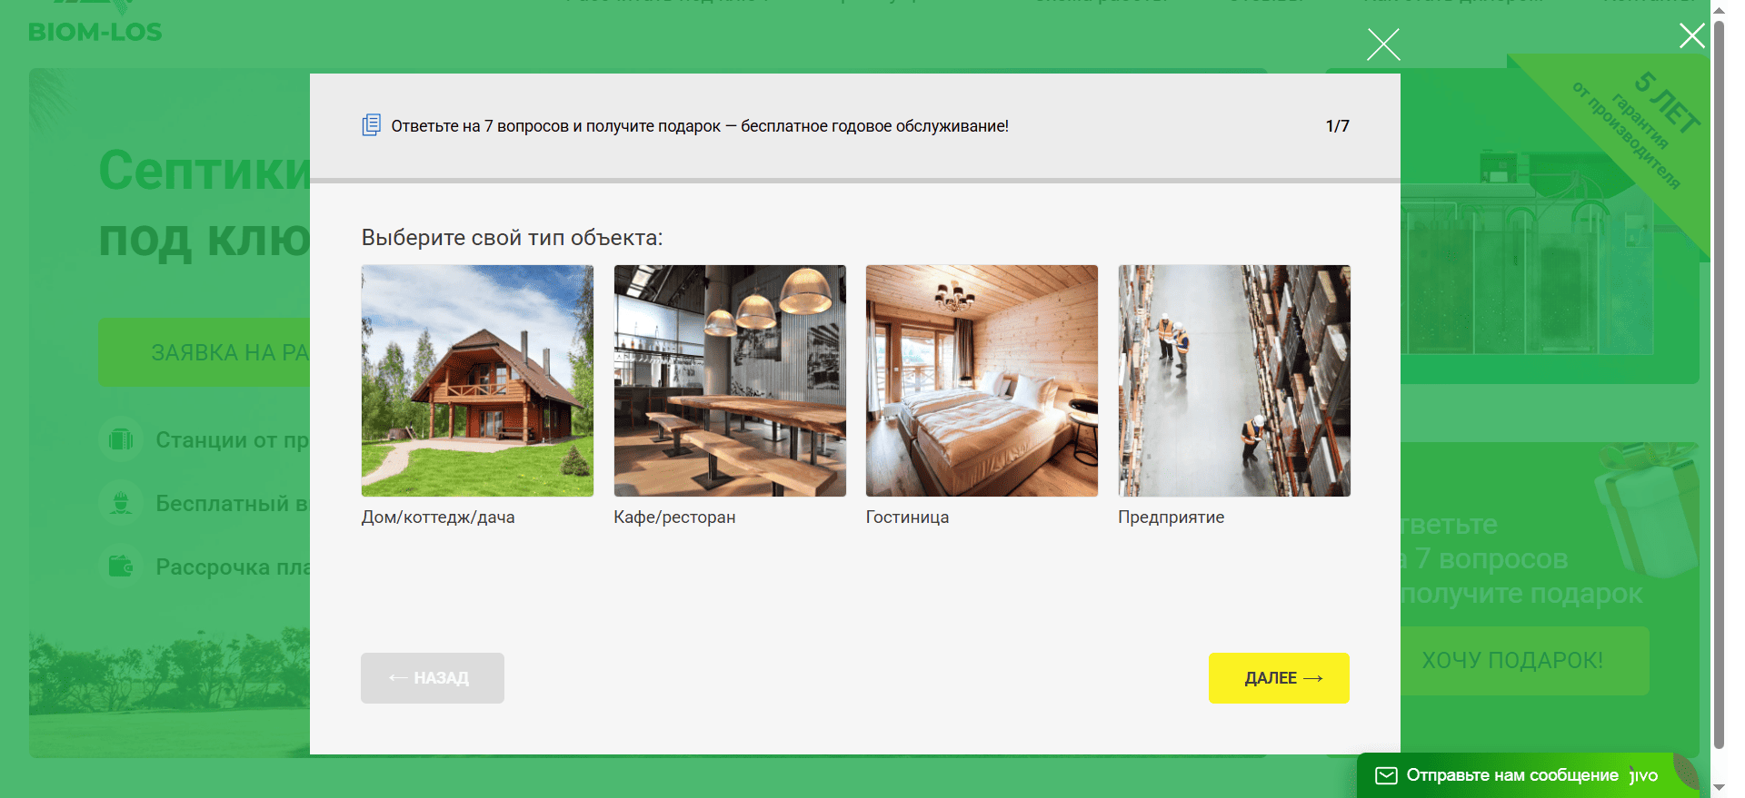The height and width of the screenshot is (798, 1745).
Task: Click the Кафе/ресторан label
Action: [674, 517]
